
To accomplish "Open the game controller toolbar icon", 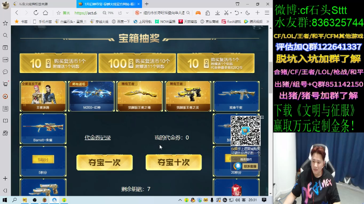I will [x=198, y=13].
